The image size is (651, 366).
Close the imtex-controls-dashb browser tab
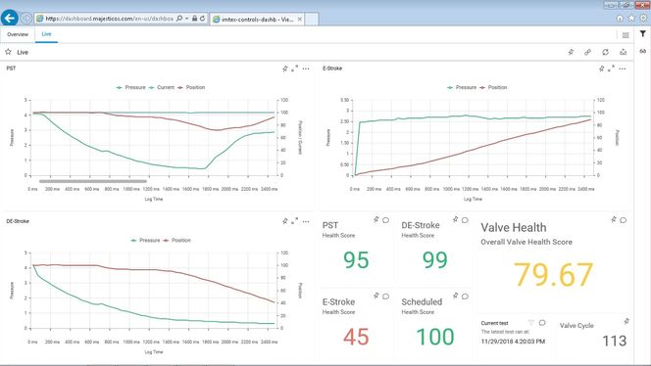(299, 19)
